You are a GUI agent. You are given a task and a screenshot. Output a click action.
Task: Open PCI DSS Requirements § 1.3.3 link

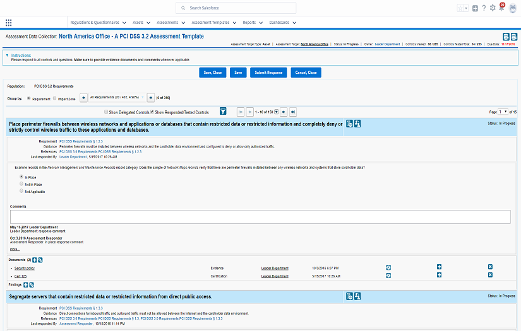pos(81,308)
